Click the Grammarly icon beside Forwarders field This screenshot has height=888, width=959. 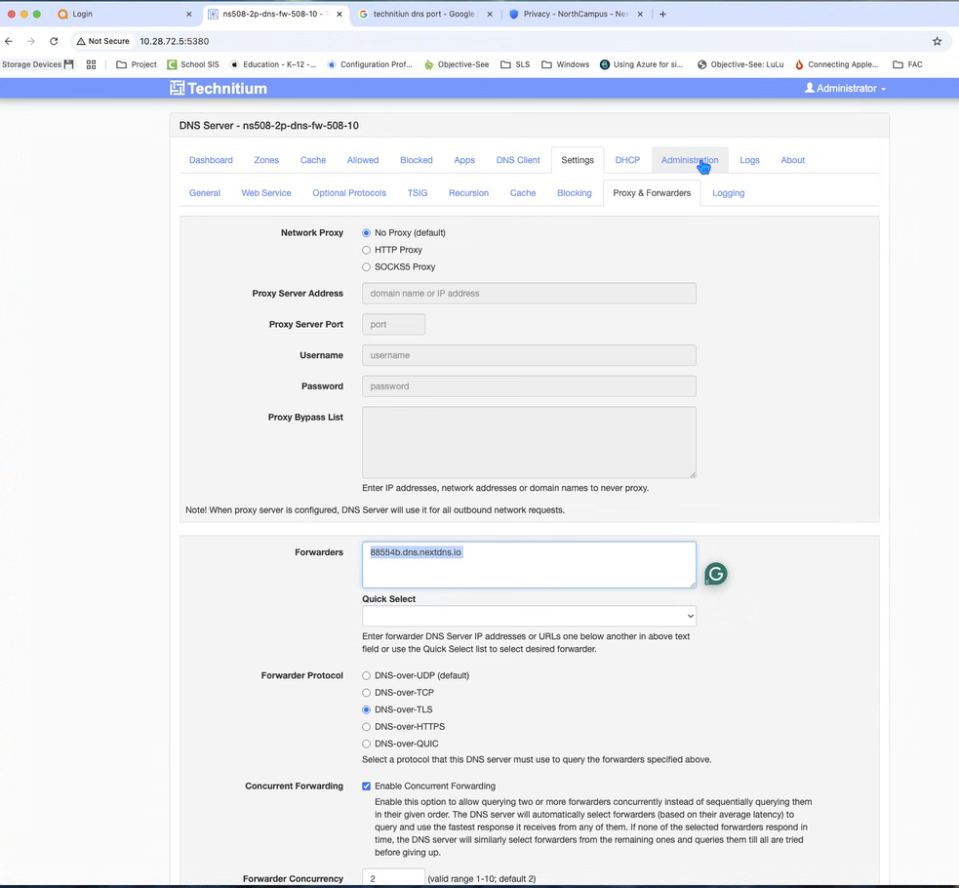[715, 575]
